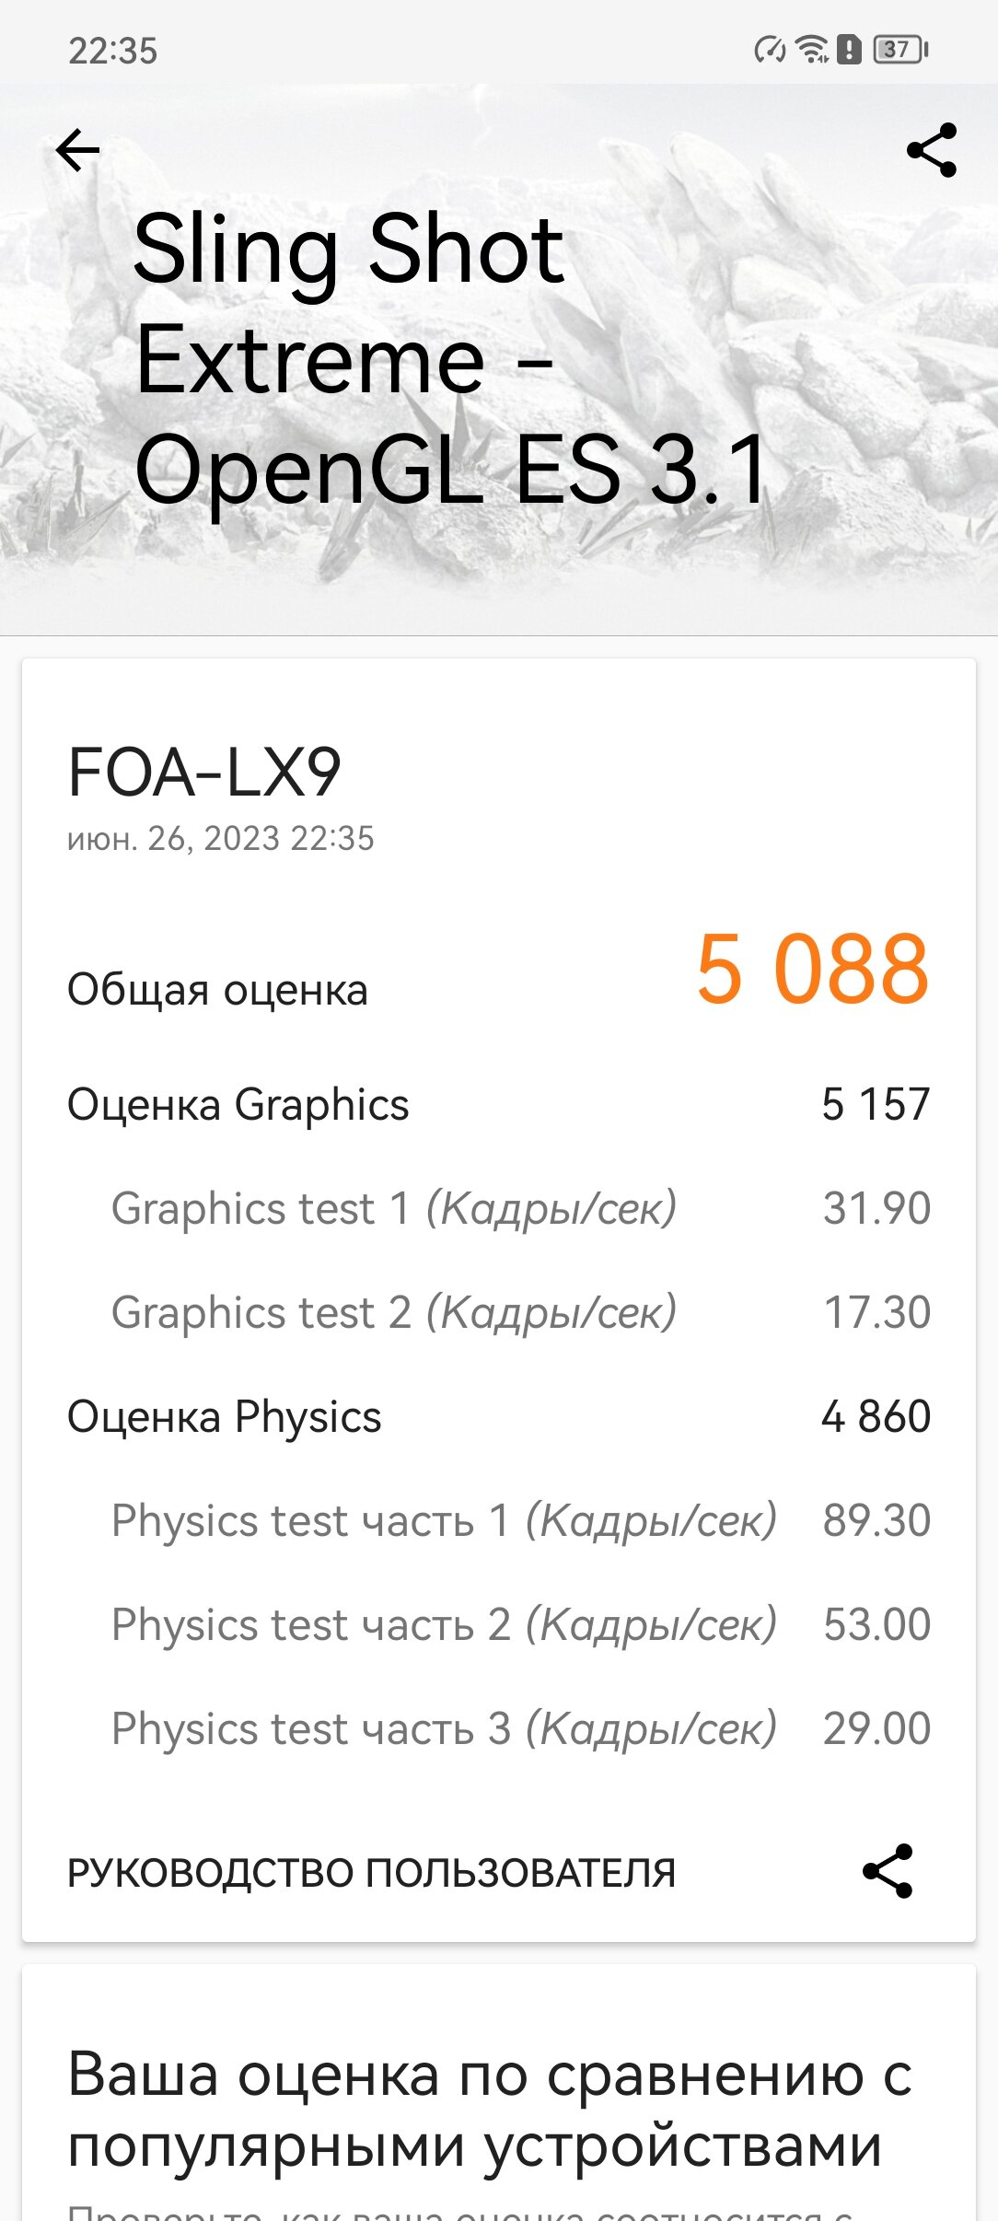Open РУКОВОДСТВО ПОЛЬЗОВАТЕЛЯ link

click(371, 1873)
